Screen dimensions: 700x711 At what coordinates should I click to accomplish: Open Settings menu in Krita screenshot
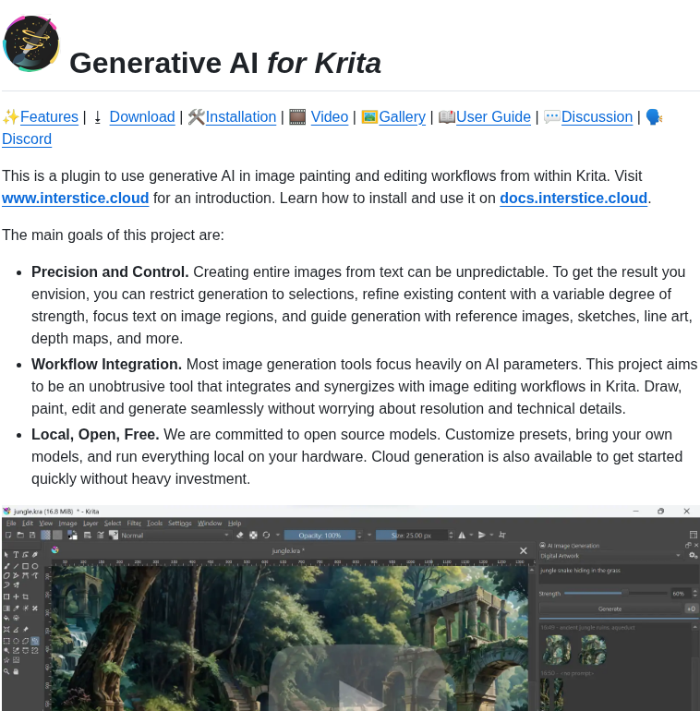(x=179, y=523)
